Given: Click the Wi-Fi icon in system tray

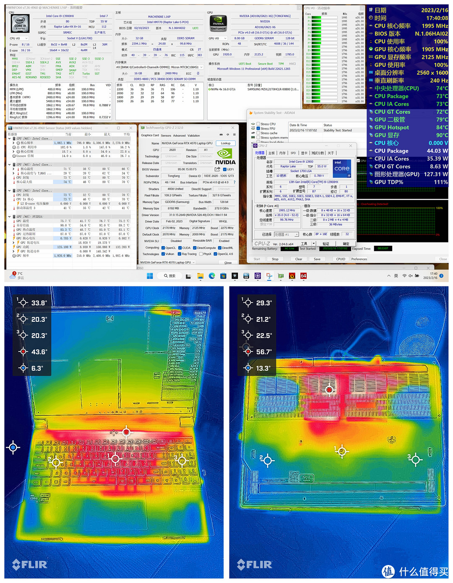Looking at the screenshot, I should (x=404, y=276).
